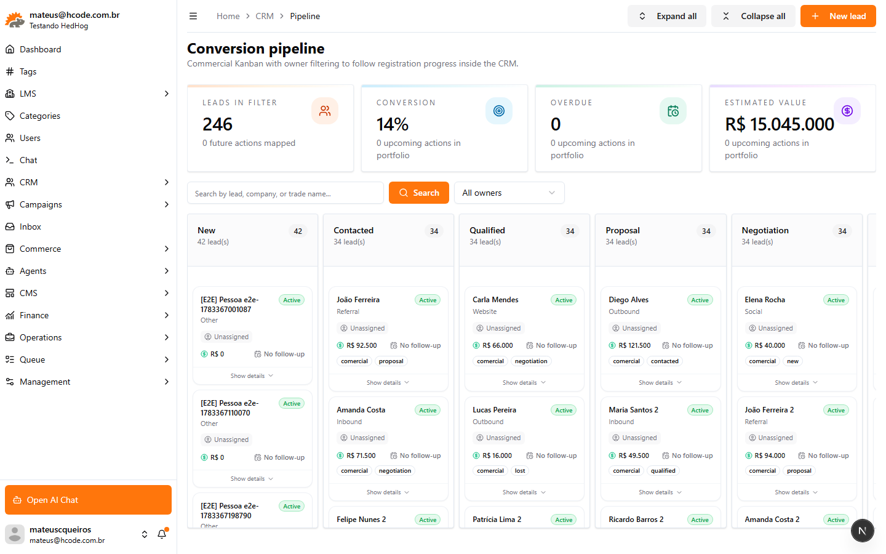
Task: Click money icon on Elena Rocha R$ 40.000
Action: point(749,345)
